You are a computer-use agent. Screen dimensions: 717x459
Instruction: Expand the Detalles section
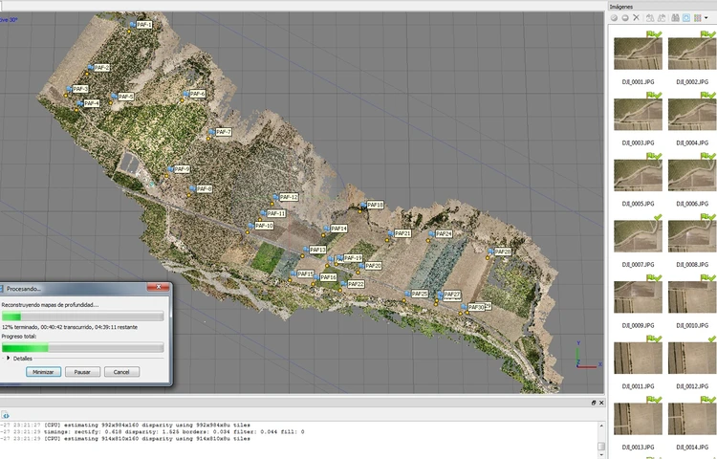[x=9, y=358]
